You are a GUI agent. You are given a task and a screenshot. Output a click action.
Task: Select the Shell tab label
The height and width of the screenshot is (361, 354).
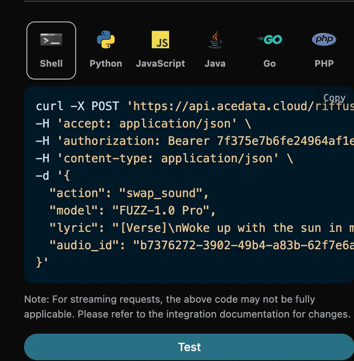tap(51, 64)
